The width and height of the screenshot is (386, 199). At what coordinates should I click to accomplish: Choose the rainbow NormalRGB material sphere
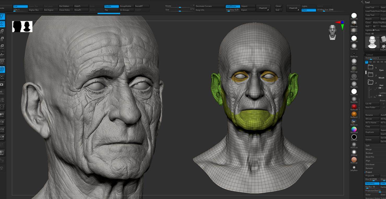tap(354, 129)
